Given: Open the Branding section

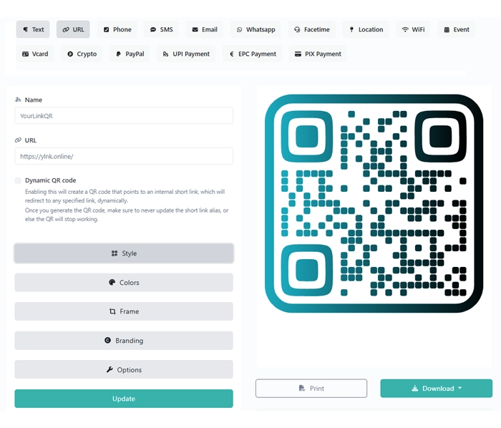Looking at the screenshot, I should (x=124, y=341).
